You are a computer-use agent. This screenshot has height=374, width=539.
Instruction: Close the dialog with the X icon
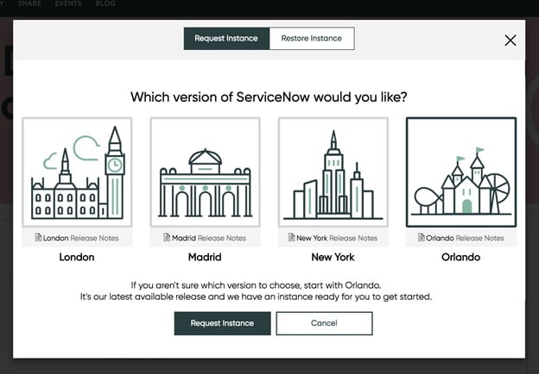(x=510, y=41)
